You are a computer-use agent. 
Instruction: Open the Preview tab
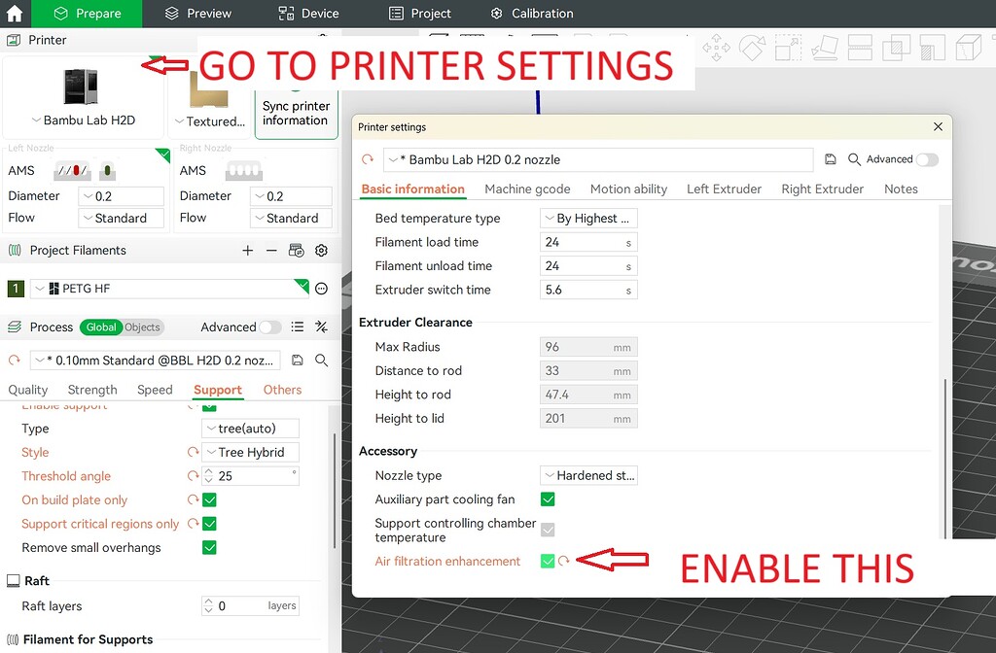pos(198,14)
